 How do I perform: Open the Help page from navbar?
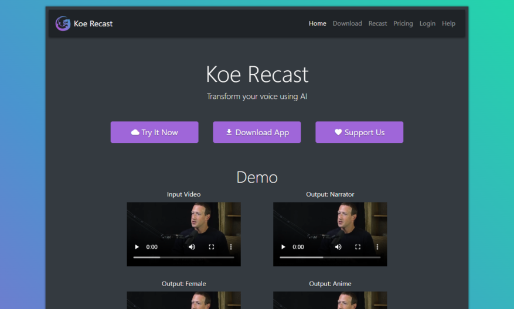[448, 23]
